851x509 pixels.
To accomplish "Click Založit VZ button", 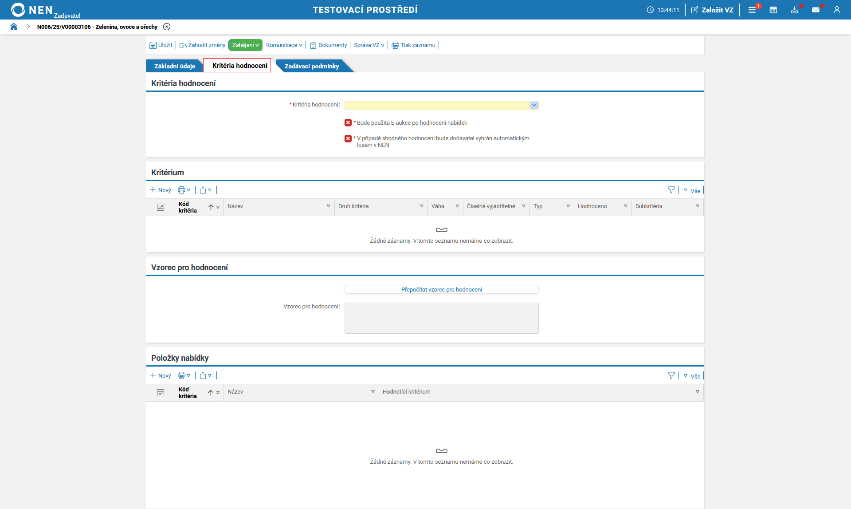I will 712,10.
